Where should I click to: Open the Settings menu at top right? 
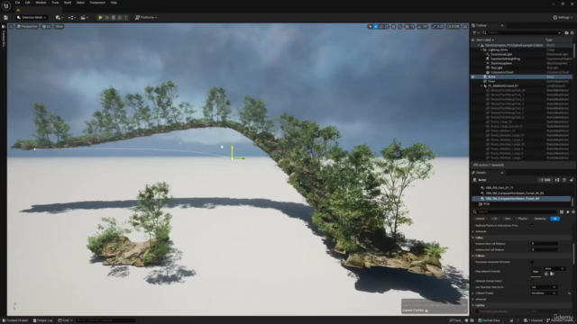point(563,17)
